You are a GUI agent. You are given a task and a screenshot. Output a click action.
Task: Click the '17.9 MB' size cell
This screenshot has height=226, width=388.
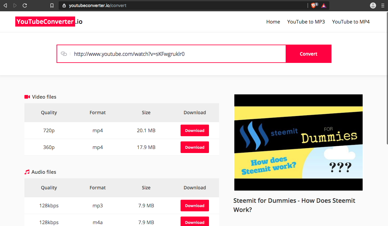(146, 147)
